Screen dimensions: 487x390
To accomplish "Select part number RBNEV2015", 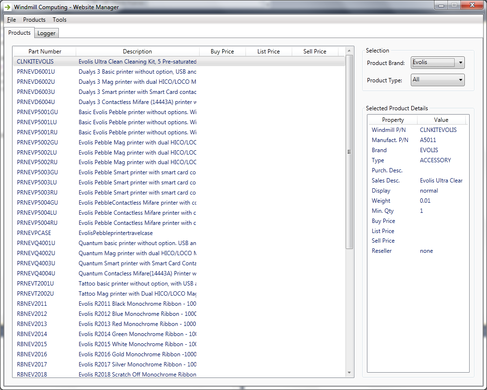I will click(x=32, y=344).
